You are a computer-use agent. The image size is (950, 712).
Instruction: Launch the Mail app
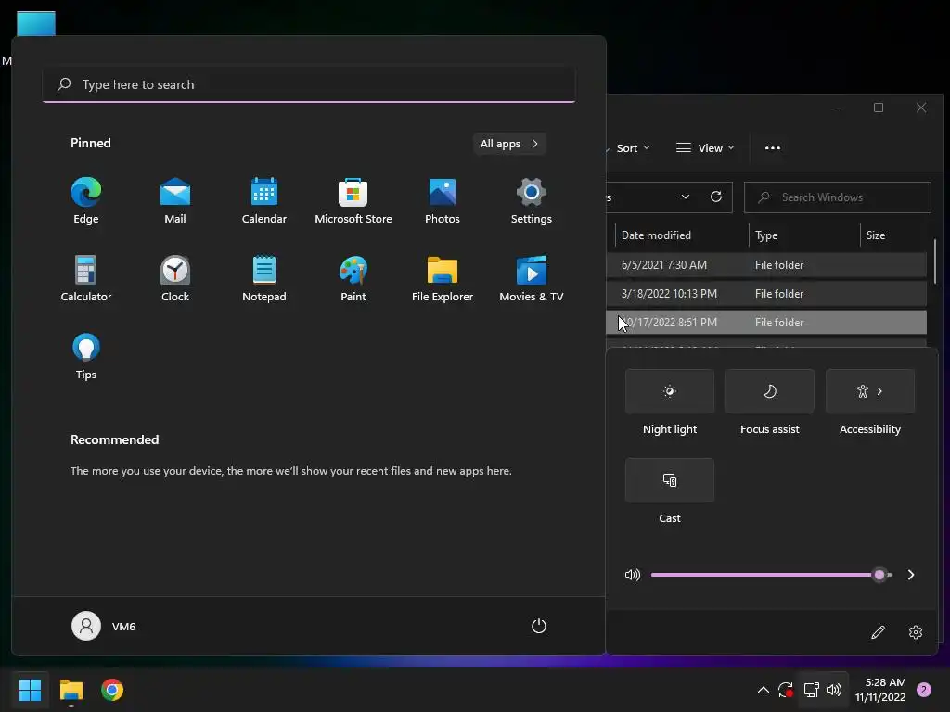[x=175, y=201]
